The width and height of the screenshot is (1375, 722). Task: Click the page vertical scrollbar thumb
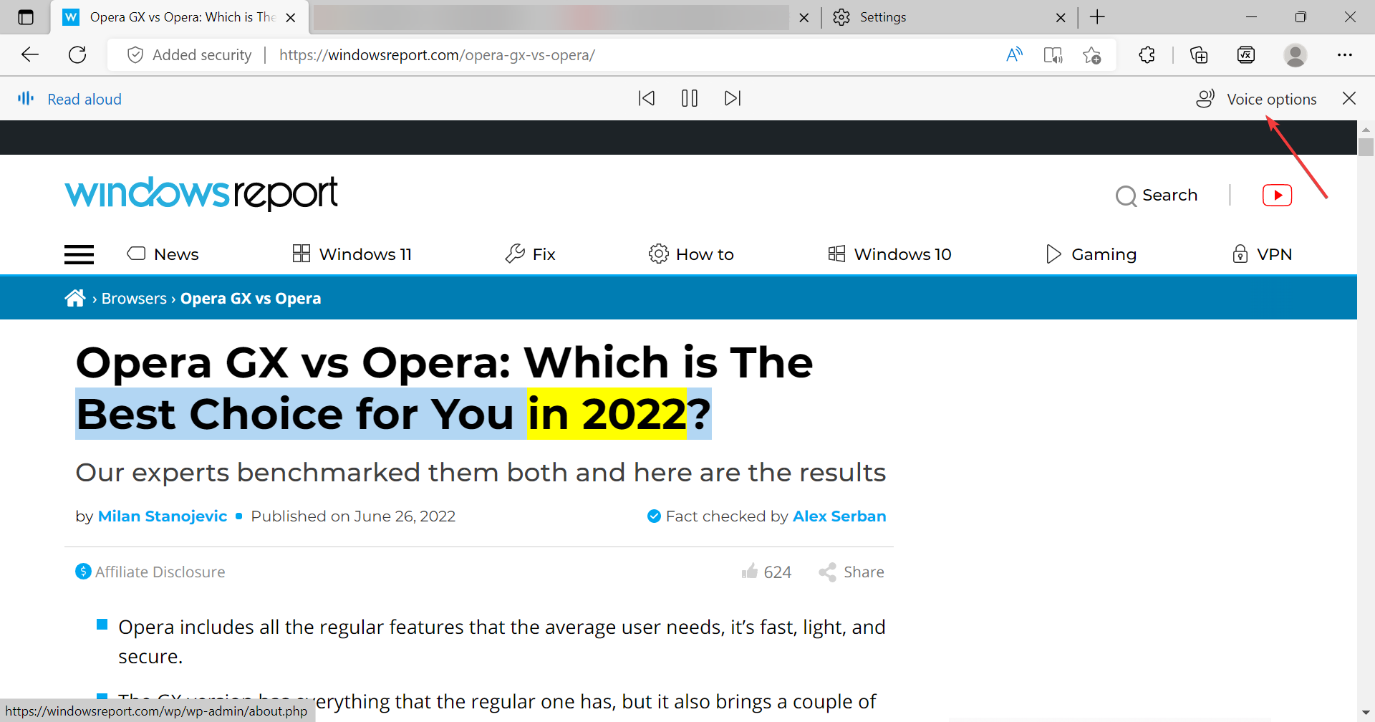point(1366,147)
